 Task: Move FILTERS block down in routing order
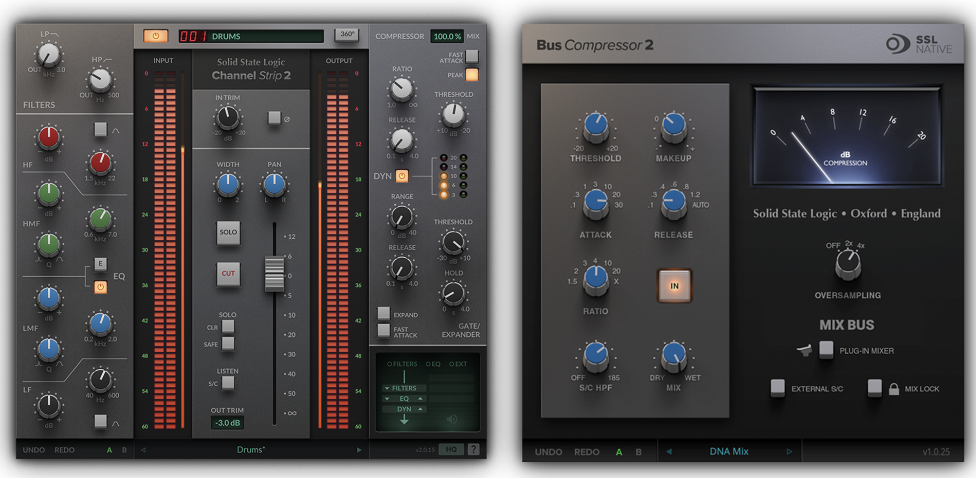click(387, 388)
